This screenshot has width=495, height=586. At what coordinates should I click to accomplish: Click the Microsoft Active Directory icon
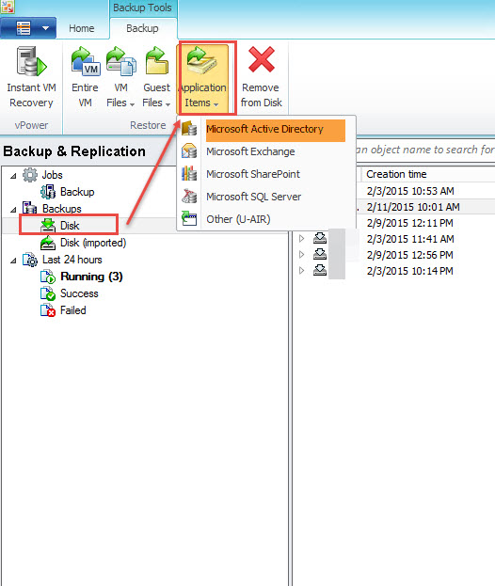pos(189,129)
